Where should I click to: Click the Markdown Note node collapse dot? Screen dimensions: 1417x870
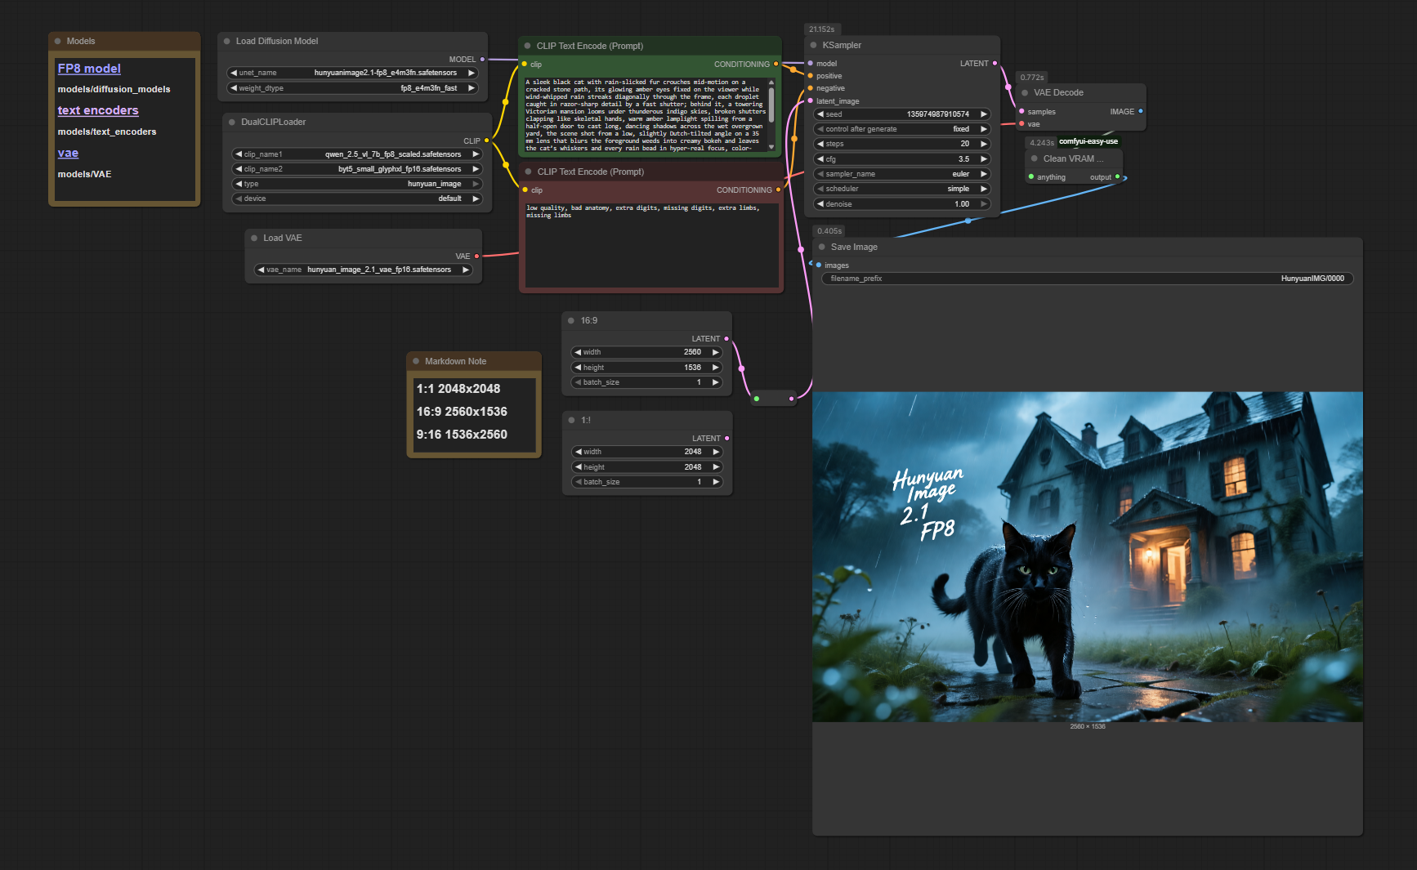point(416,361)
